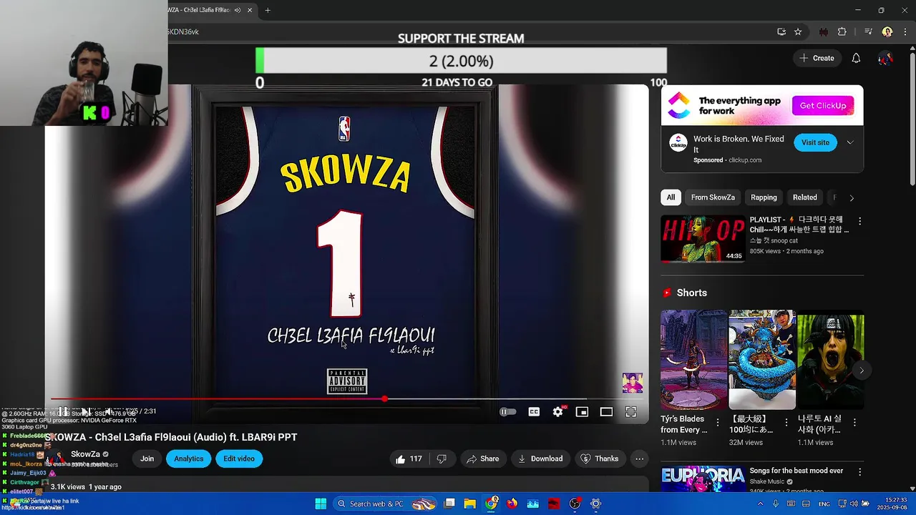Open Firefox from taskbar
916x515 pixels.
pyautogui.click(x=512, y=504)
